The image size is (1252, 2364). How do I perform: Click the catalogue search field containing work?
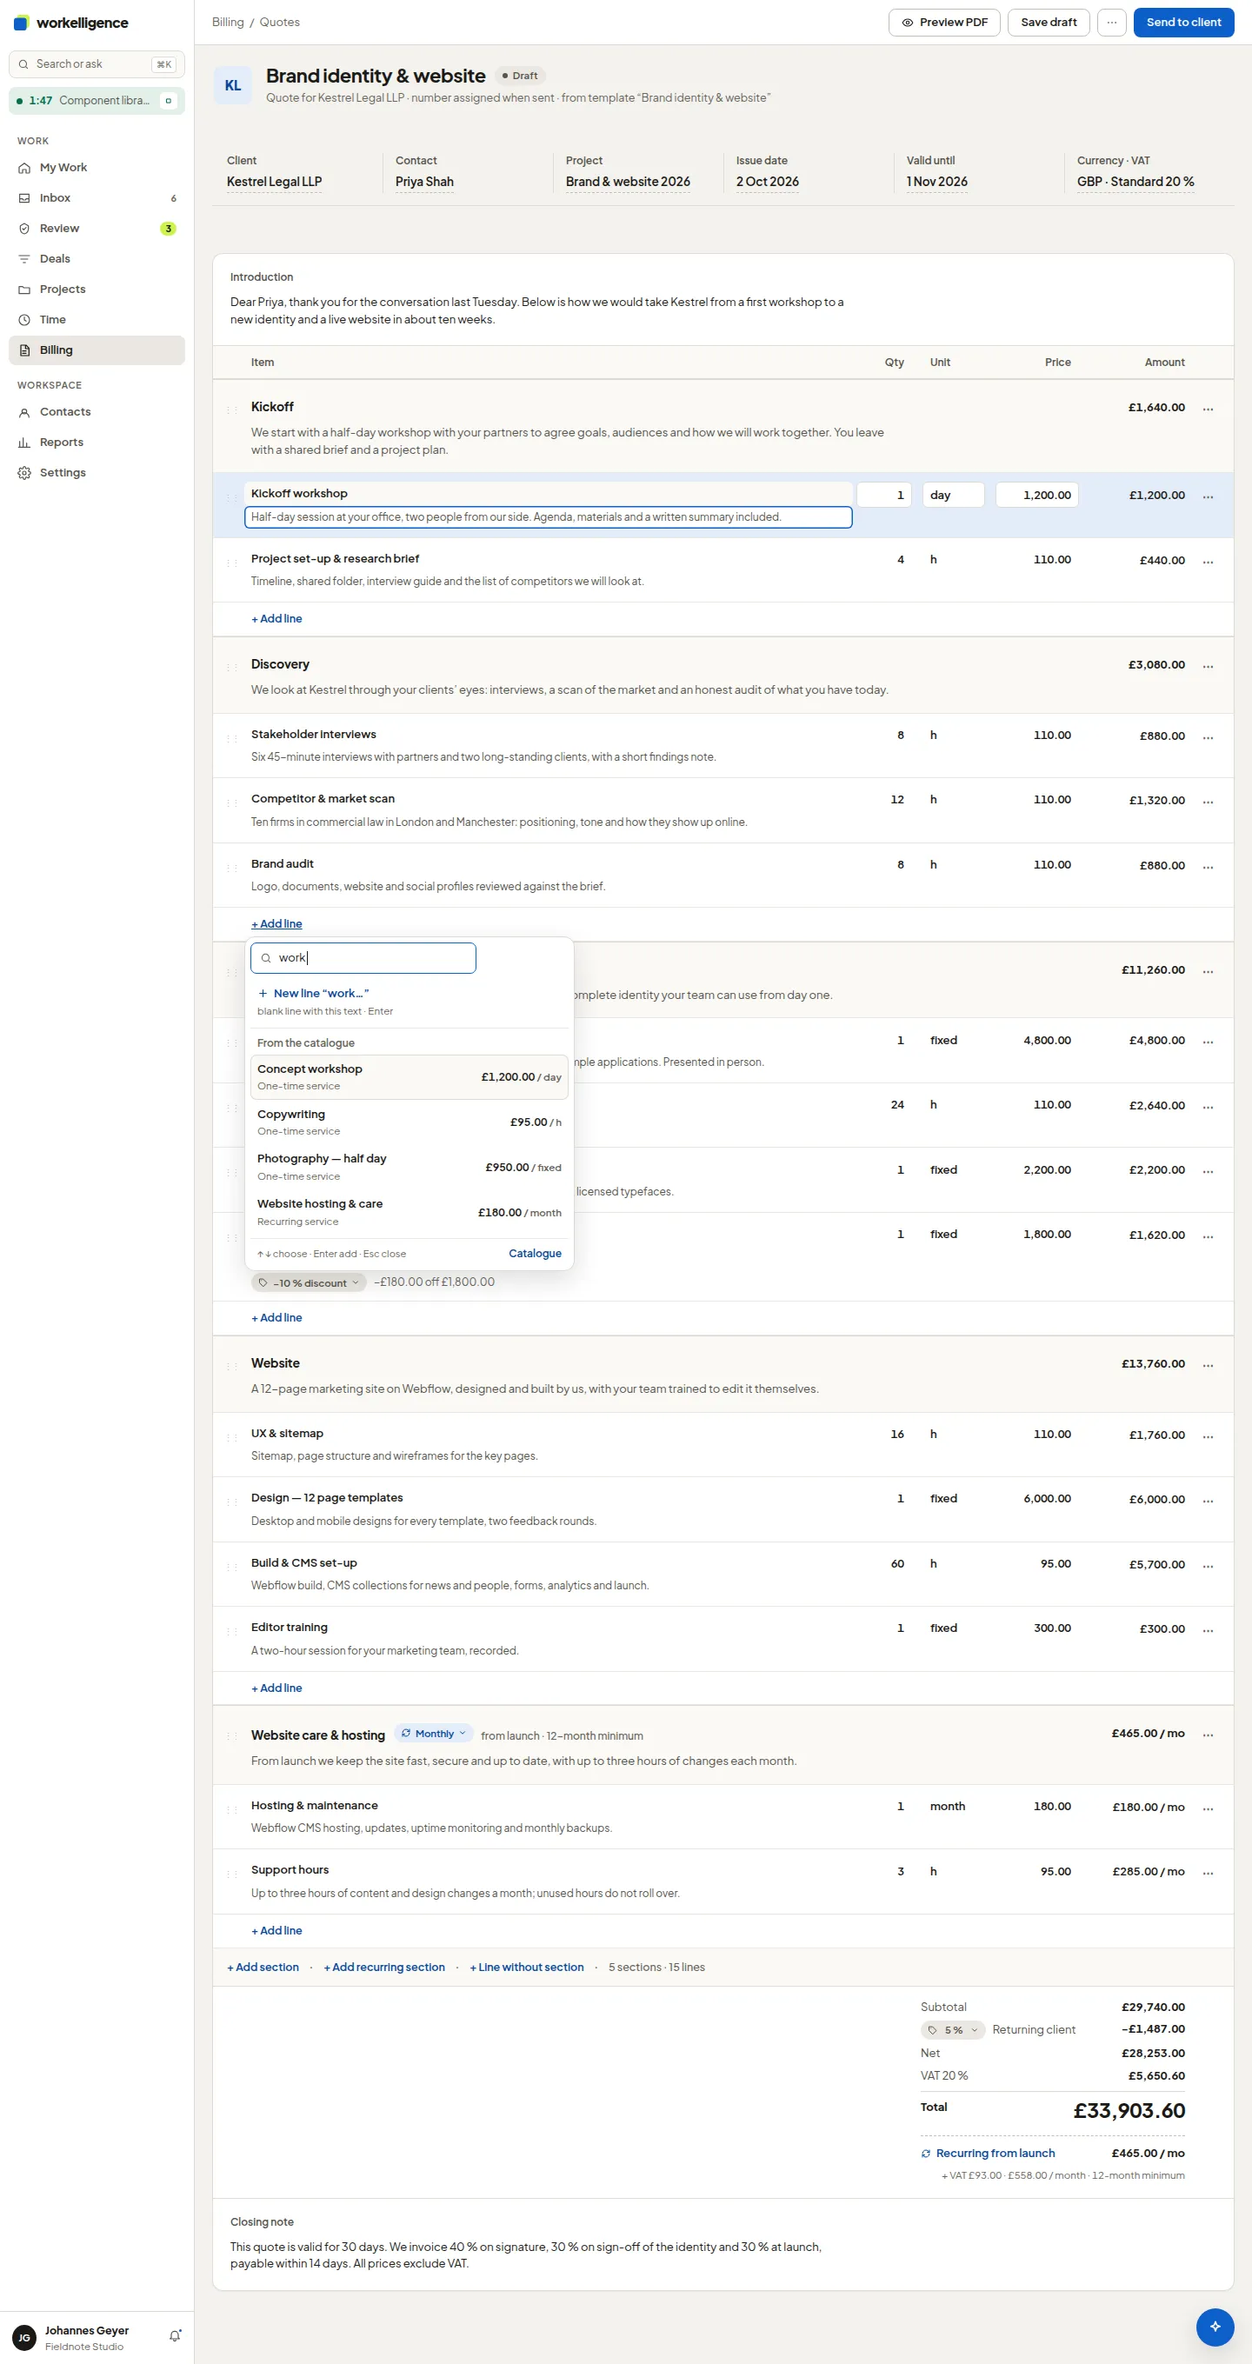click(x=363, y=957)
